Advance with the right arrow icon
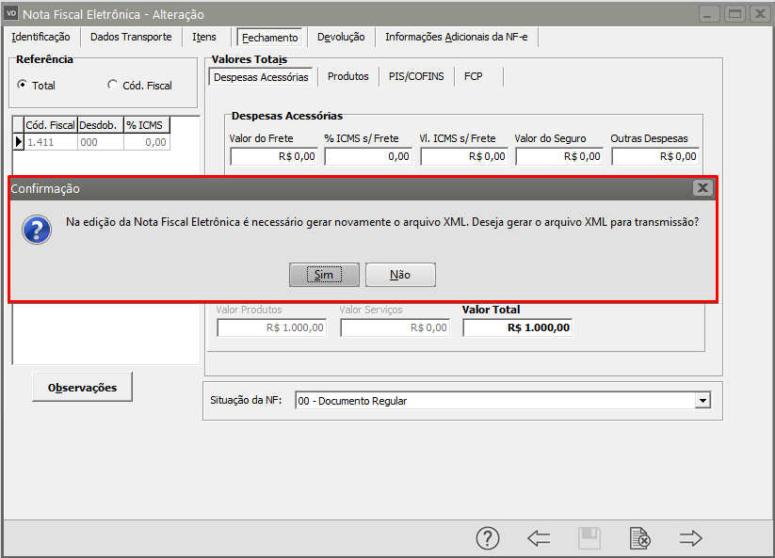Viewport: 775px width, 558px height. click(x=691, y=538)
